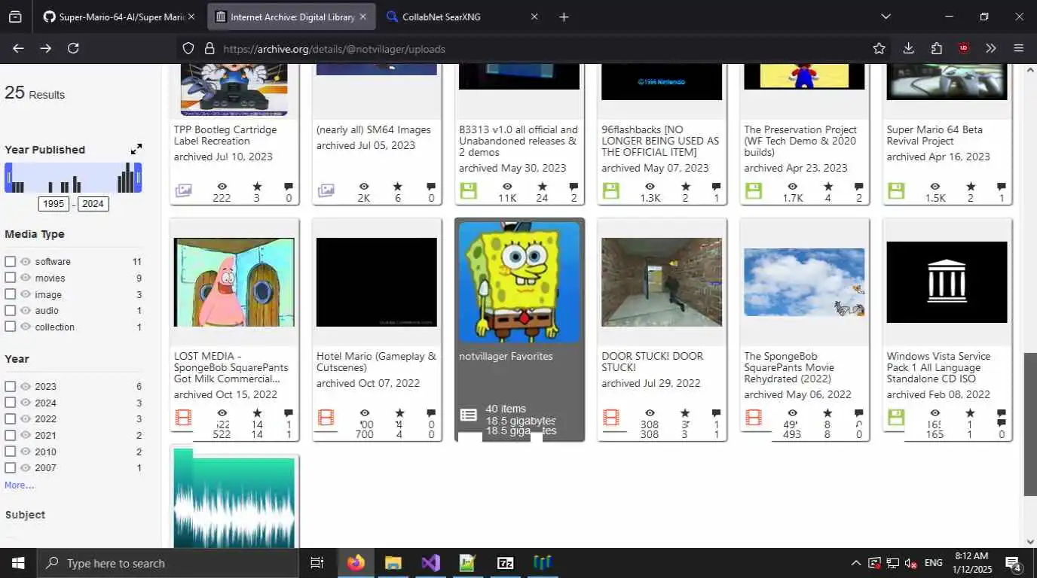The width and height of the screenshot is (1037, 578).
Task: Tick the 2024 year checkbox
Action: tap(11, 403)
